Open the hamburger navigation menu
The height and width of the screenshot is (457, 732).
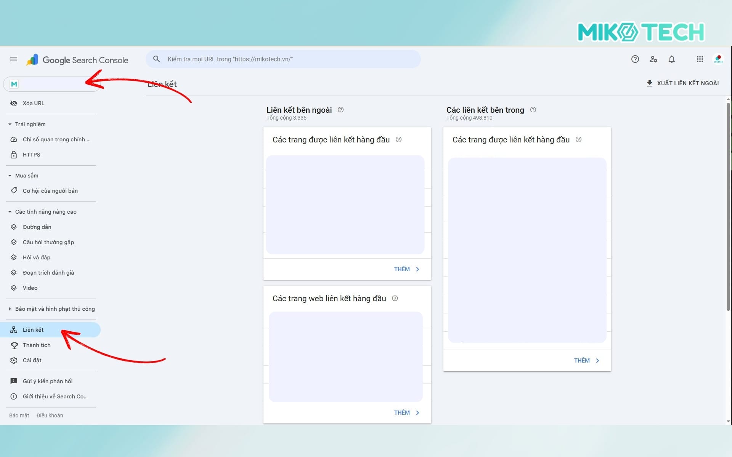coord(14,59)
